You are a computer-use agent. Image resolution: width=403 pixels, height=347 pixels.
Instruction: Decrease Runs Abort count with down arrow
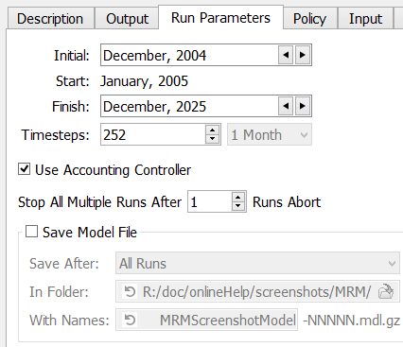tap(238, 206)
